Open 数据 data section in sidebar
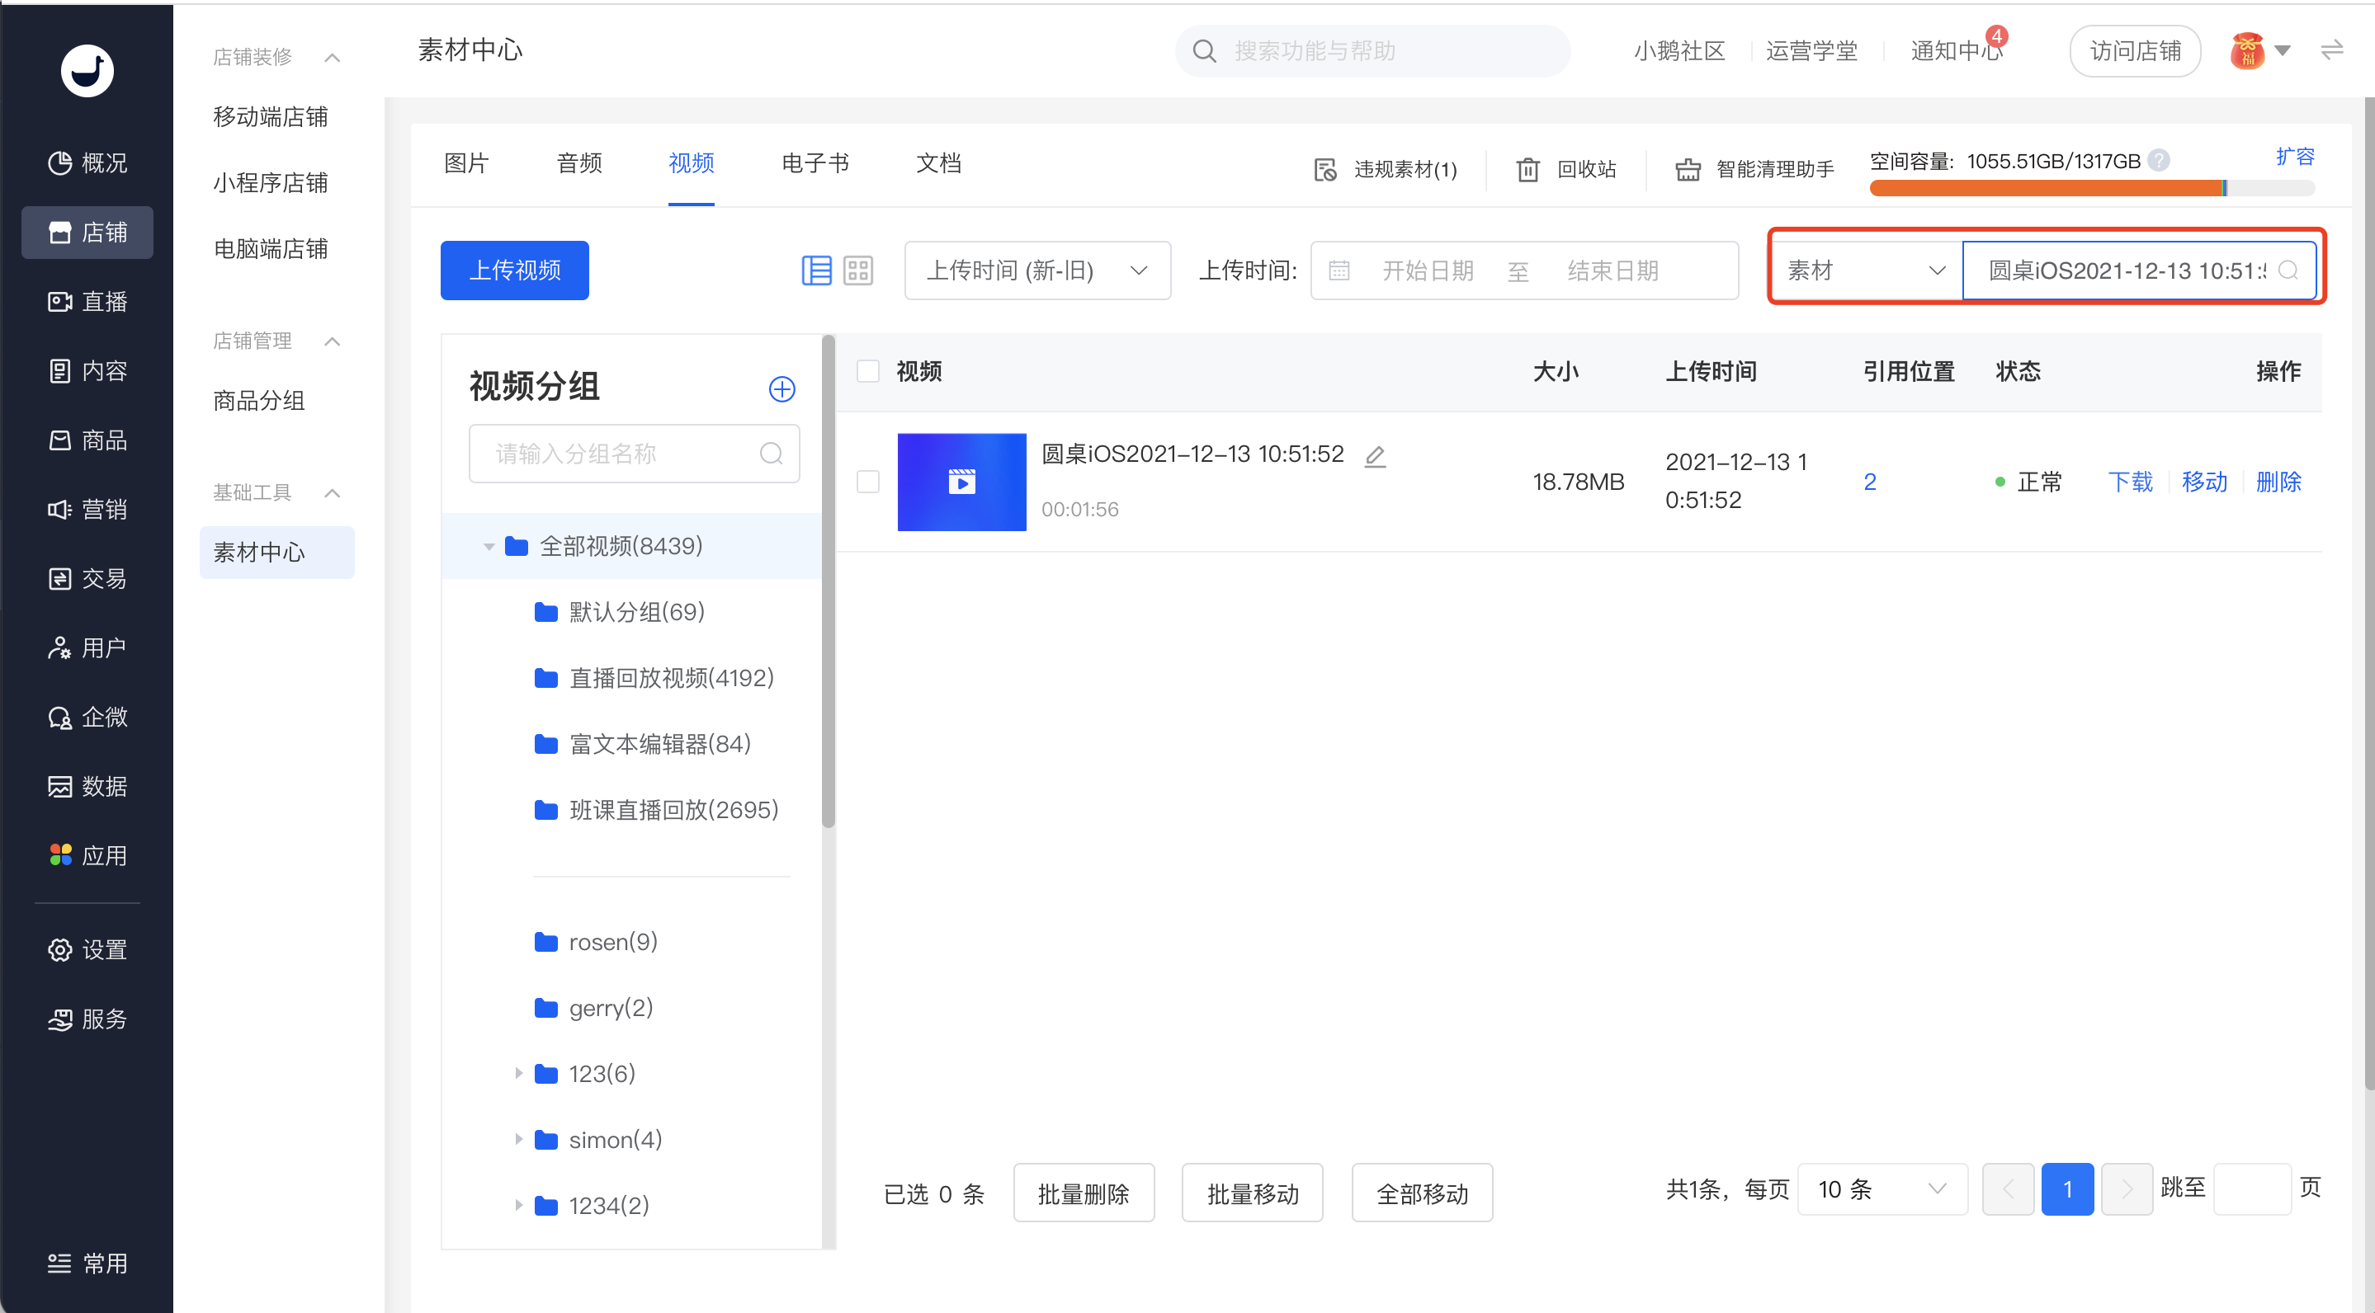The image size is (2375, 1313). (x=87, y=786)
